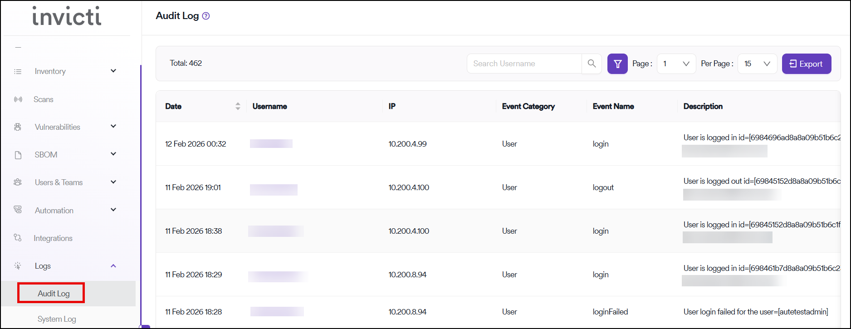Expand the Automation menu chevron

coord(113,210)
